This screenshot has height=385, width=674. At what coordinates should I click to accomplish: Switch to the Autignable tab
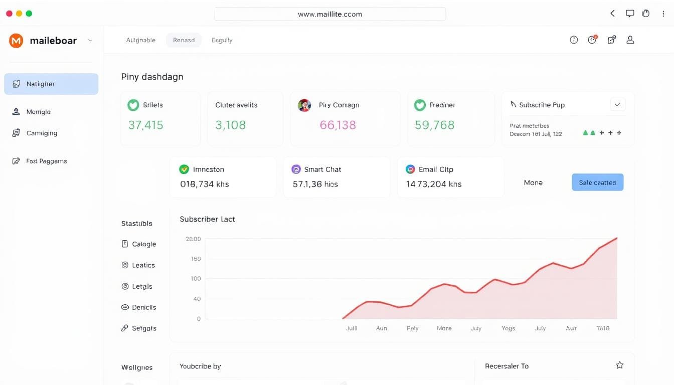140,40
